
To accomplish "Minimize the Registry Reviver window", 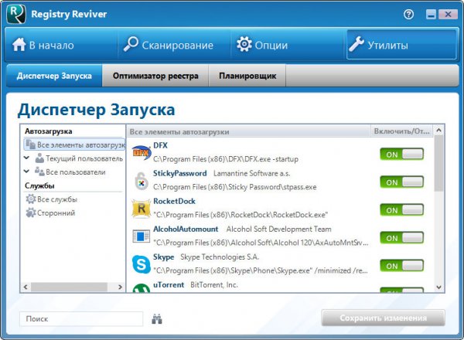I will coord(432,14).
